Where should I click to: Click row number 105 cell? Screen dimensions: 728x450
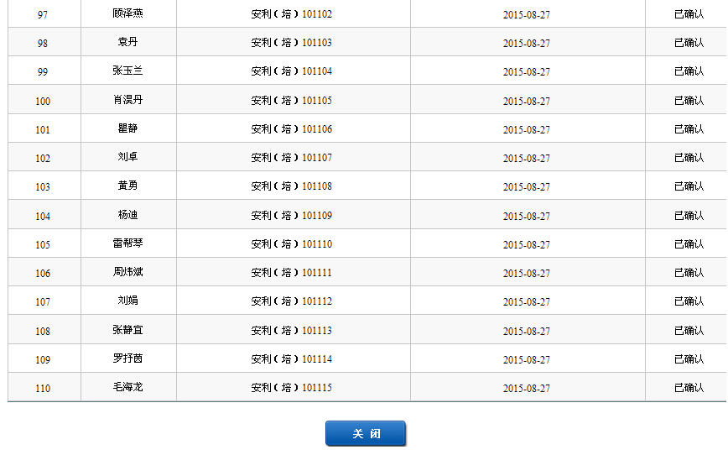tap(43, 244)
